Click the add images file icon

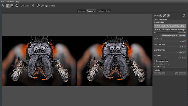tap(3, 6)
